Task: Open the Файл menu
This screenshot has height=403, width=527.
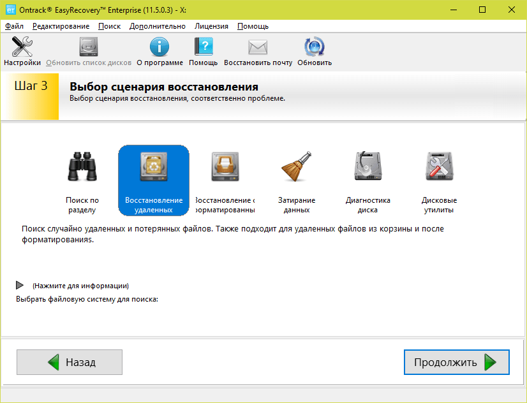Action: [14, 26]
